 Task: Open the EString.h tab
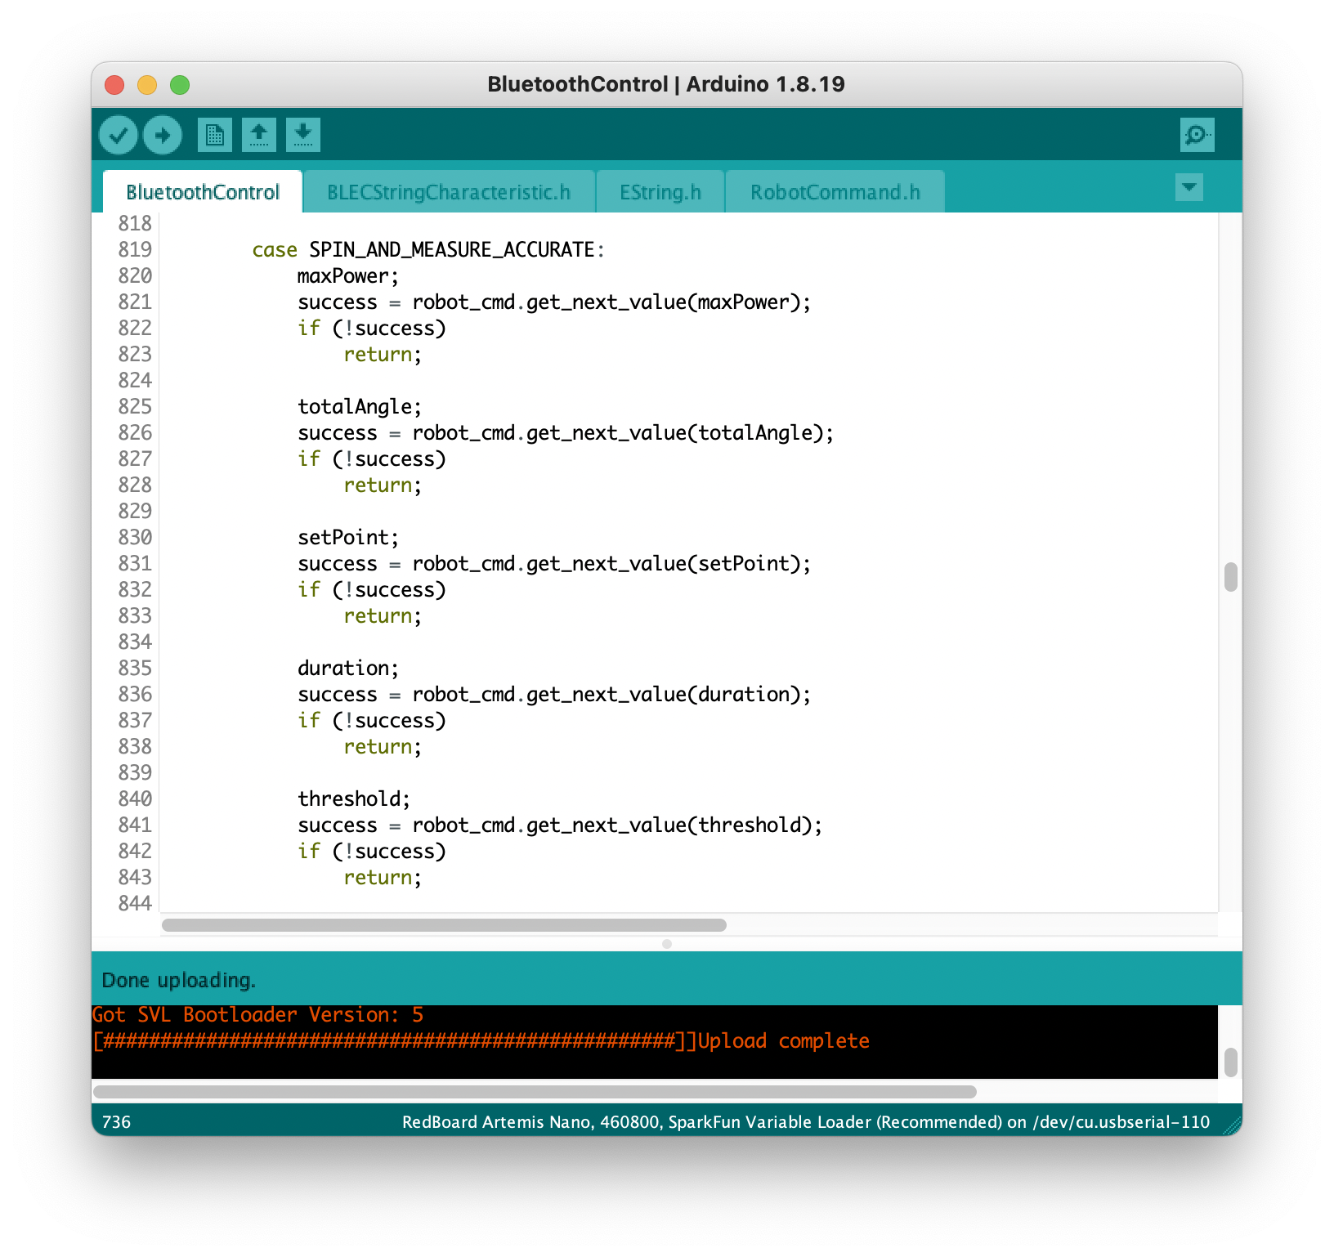click(660, 192)
